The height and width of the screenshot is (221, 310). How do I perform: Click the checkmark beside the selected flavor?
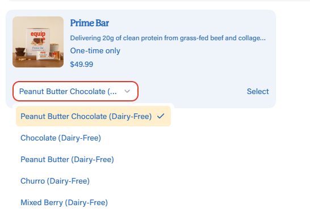pos(161,116)
